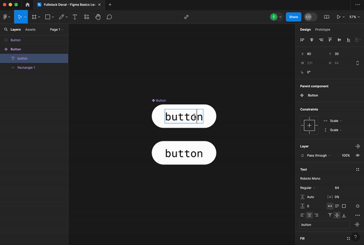Open the Resources components tool
Screen dimensions: 364x245
86,17
